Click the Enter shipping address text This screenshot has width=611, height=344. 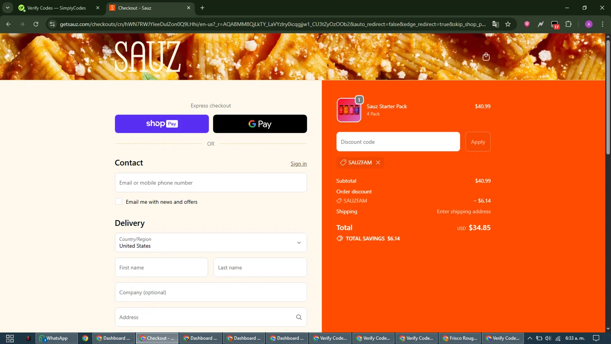pyautogui.click(x=464, y=212)
